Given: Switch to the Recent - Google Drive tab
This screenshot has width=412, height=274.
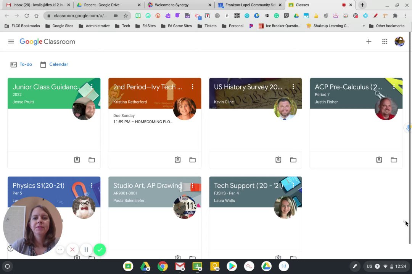Looking at the screenshot, I should tap(109, 5).
